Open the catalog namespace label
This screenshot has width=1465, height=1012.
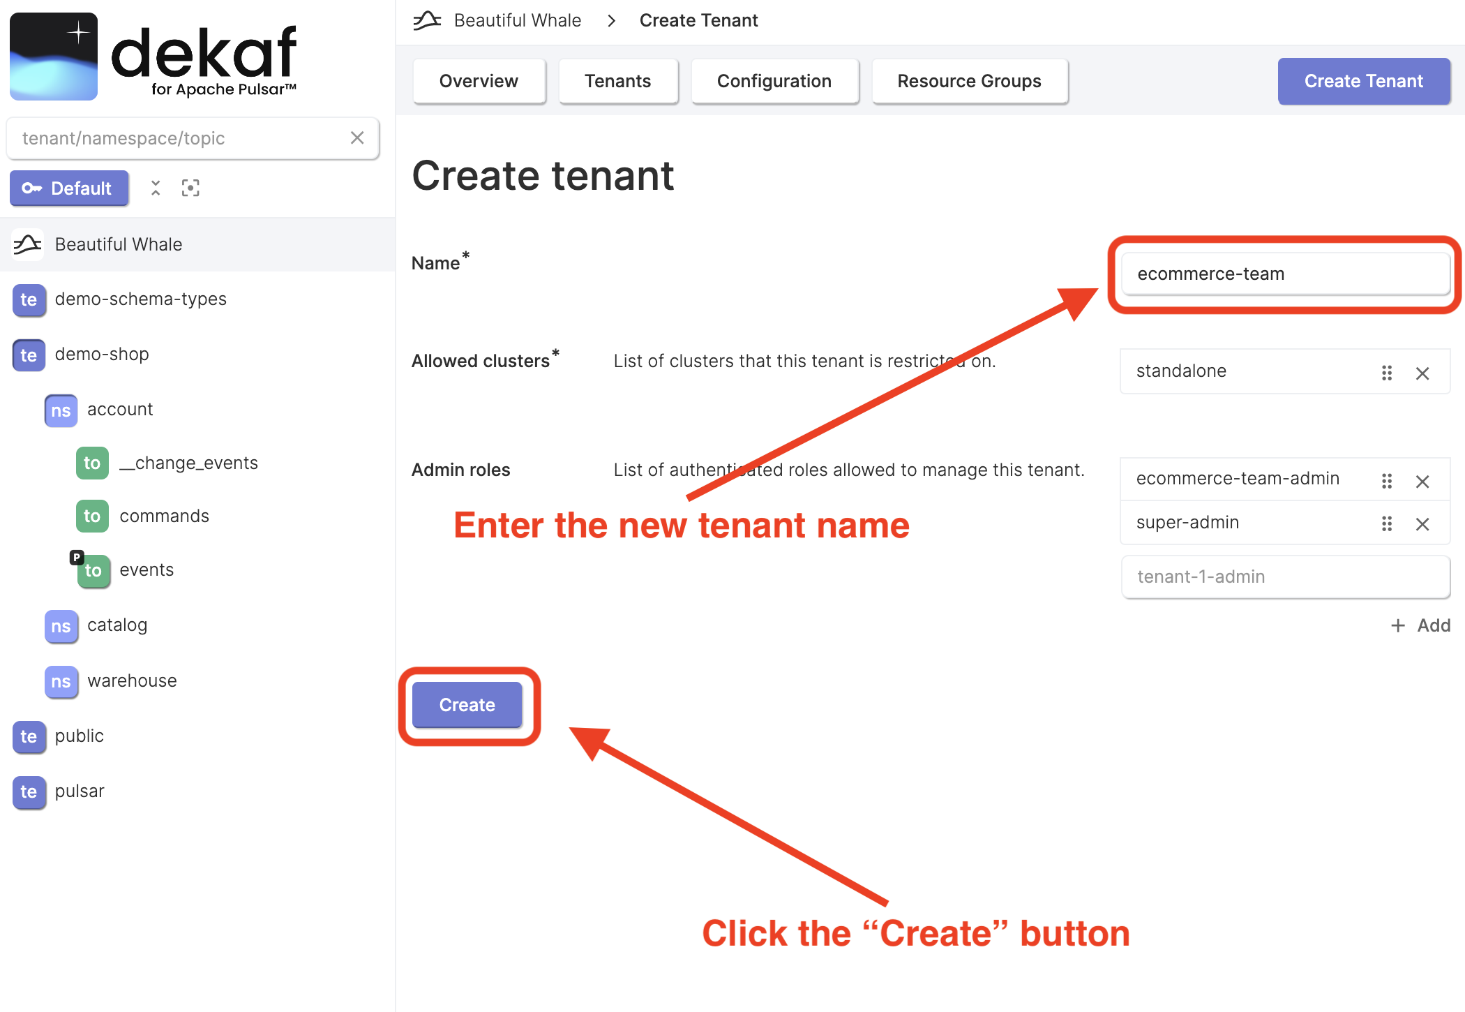tap(117, 625)
